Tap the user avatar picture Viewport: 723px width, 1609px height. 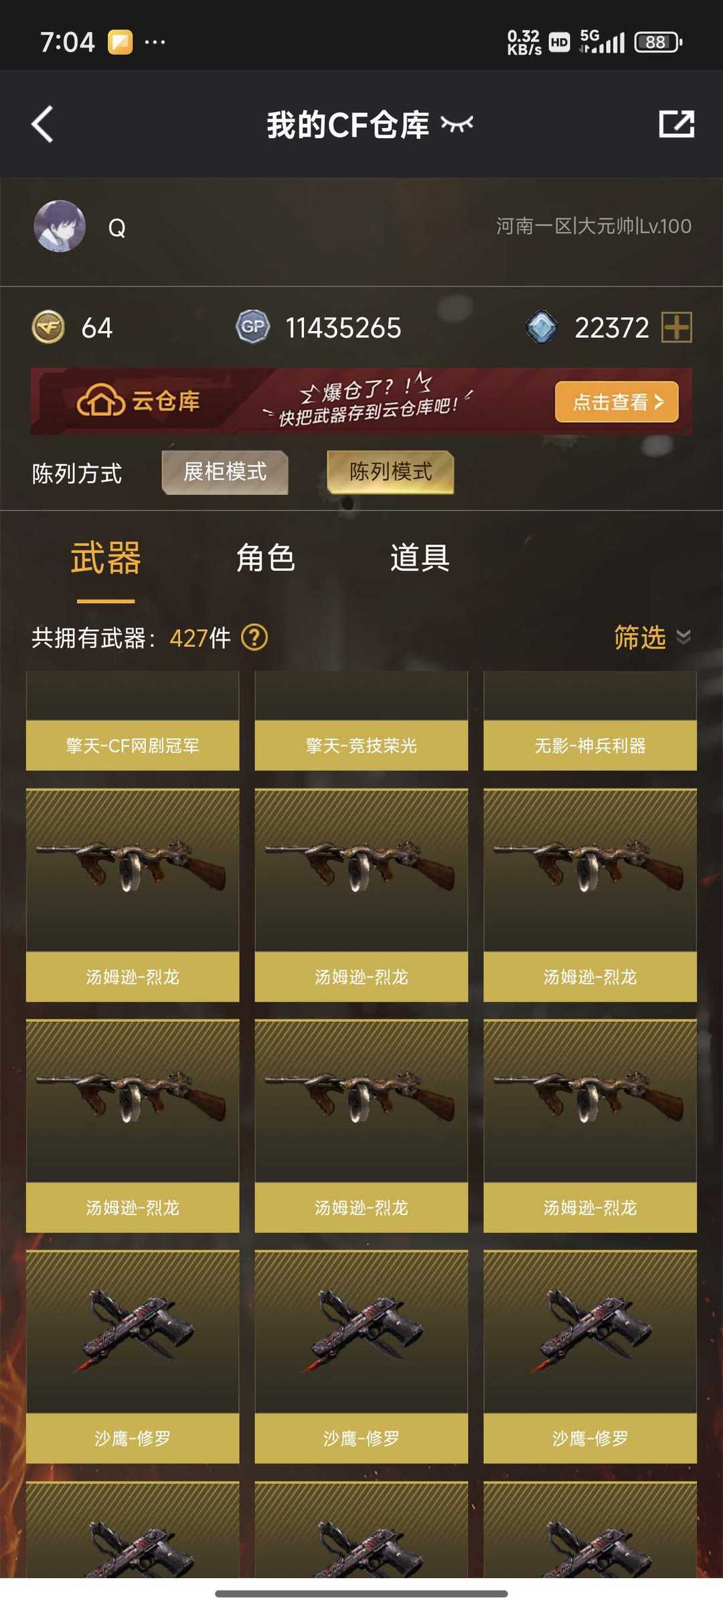[x=60, y=226]
